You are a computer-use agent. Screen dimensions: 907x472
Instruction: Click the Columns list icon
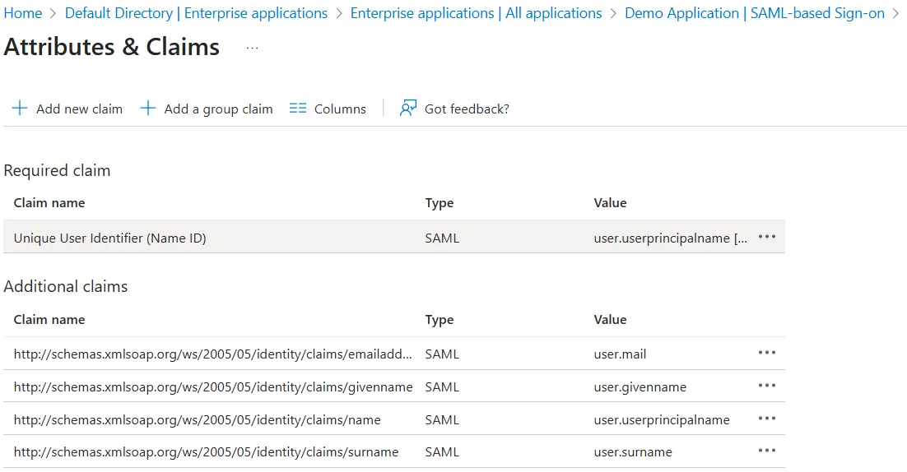click(x=298, y=108)
